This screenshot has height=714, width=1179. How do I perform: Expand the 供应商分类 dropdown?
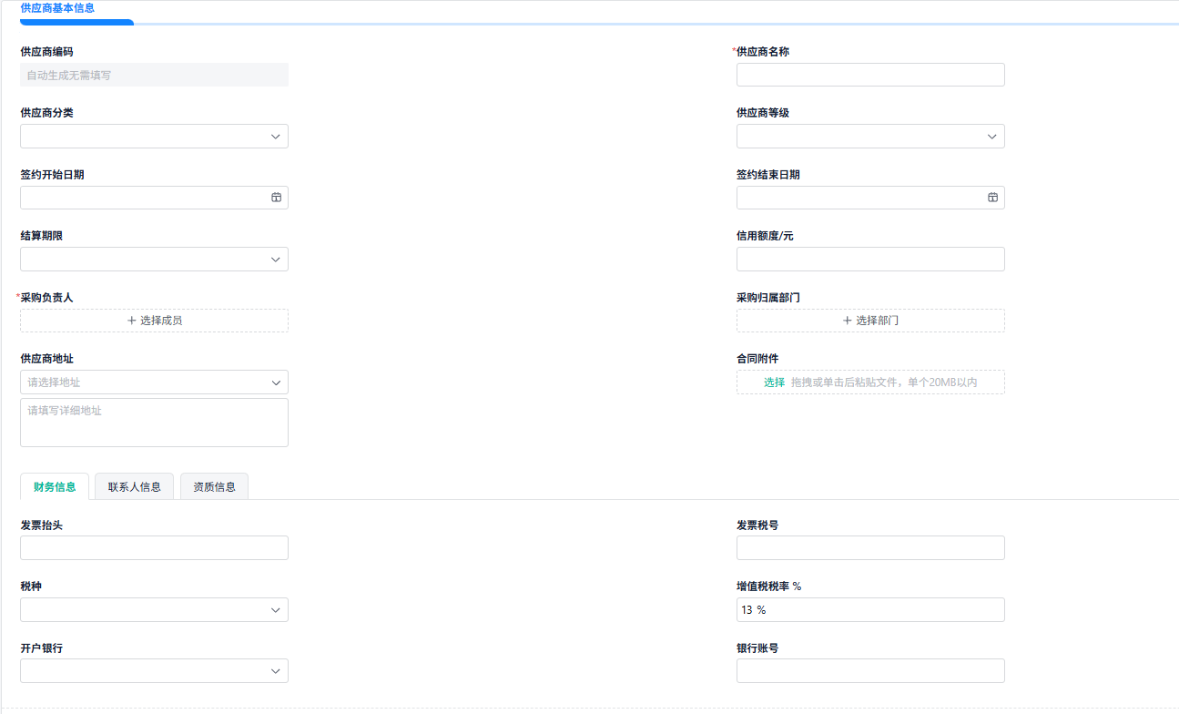[154, 137]
